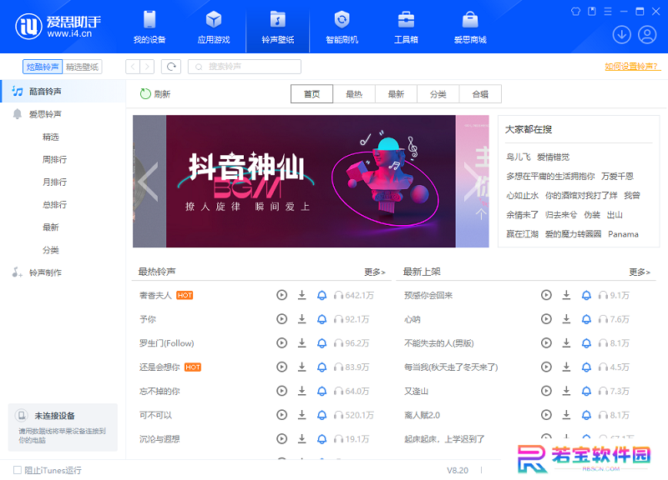The height and width of the screenshot is (480, 668).
Task: Switch to the 精选壁纸 toggle tab
Action: pos(82,67)
